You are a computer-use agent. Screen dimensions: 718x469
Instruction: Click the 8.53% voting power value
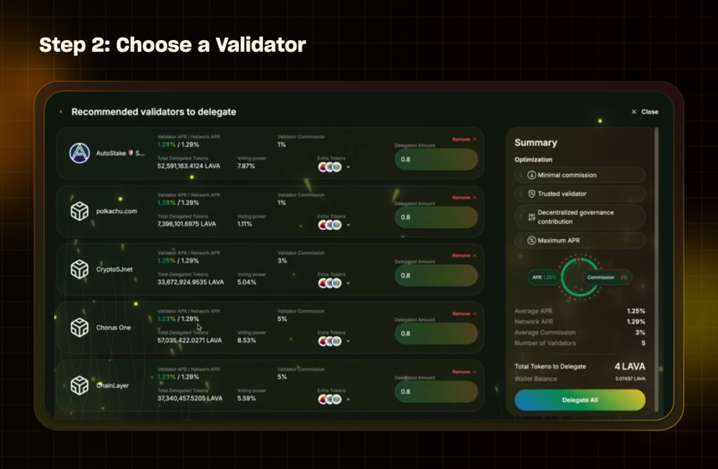[x=246, y=340]
